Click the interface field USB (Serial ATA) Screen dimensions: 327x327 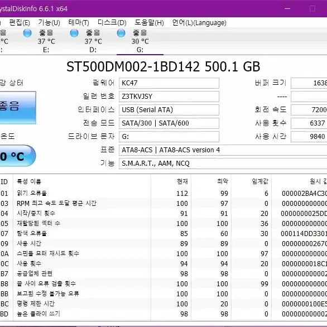pos(169,110)
